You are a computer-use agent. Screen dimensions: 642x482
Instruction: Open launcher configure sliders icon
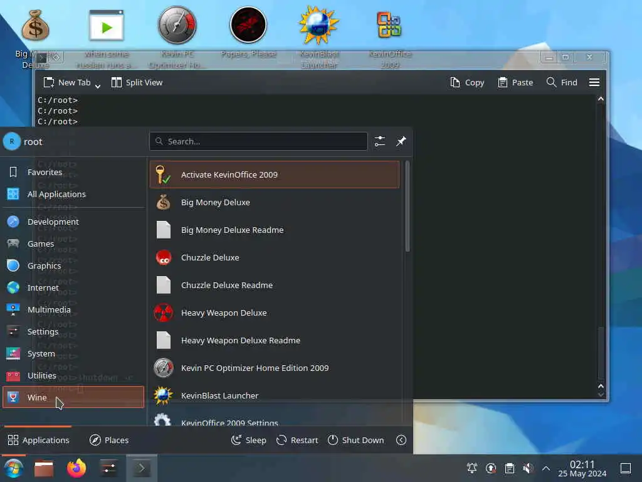[x=379, y=141]
